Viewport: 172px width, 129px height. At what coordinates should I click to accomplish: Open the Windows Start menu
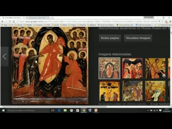tap(3, 110)
